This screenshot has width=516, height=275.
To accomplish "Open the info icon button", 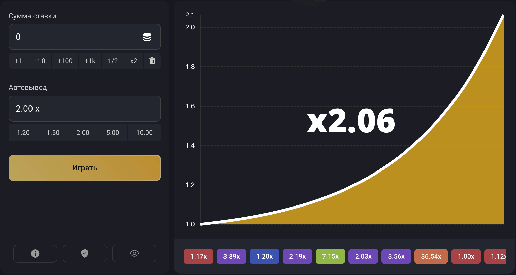I will (35, 253).
